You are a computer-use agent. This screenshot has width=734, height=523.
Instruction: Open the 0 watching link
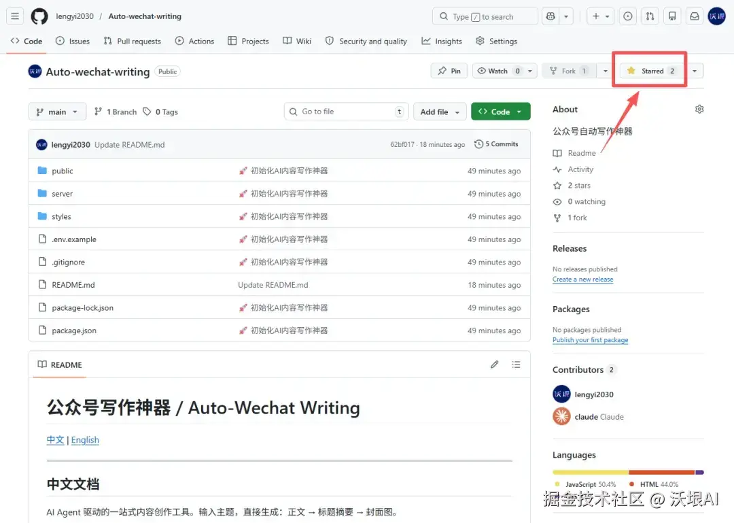579,201
